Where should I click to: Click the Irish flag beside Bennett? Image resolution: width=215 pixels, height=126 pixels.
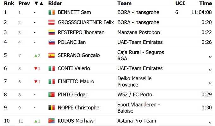(52, 12)
